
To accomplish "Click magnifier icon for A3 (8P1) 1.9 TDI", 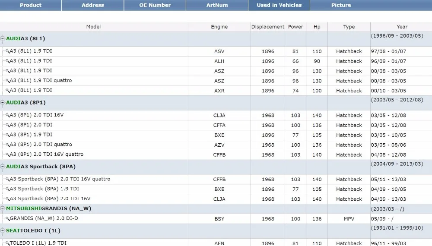I will [x=7, y=135].
